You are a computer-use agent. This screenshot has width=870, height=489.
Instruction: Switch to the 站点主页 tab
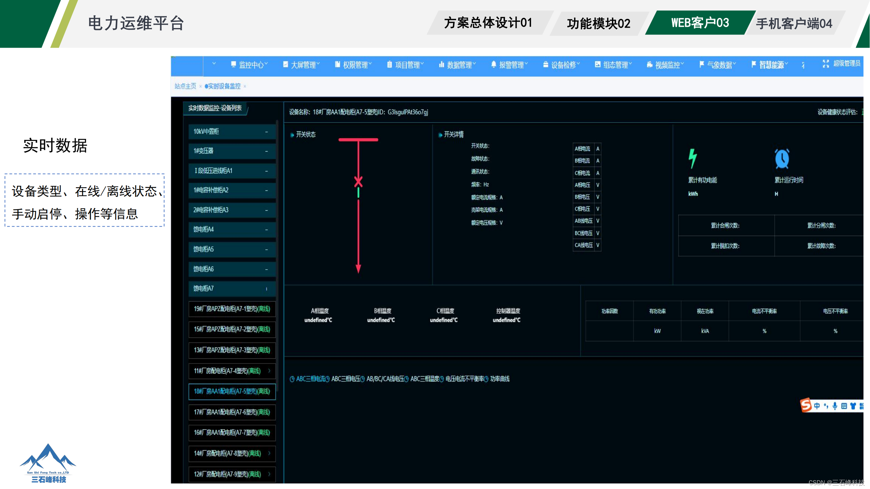coord(185,86)
